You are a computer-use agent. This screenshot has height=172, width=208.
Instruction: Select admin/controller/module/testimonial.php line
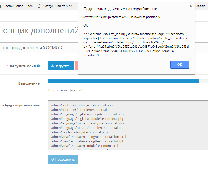tap(82, 110)
